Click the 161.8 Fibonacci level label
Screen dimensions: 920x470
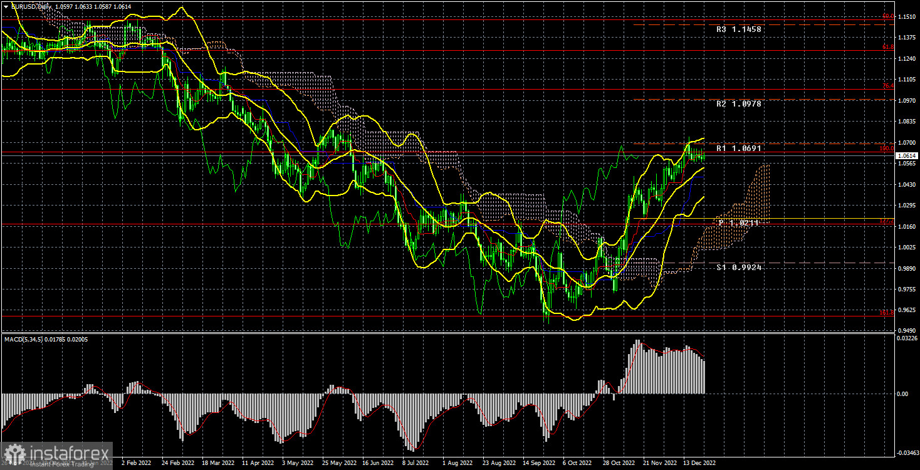pos(887,312)
